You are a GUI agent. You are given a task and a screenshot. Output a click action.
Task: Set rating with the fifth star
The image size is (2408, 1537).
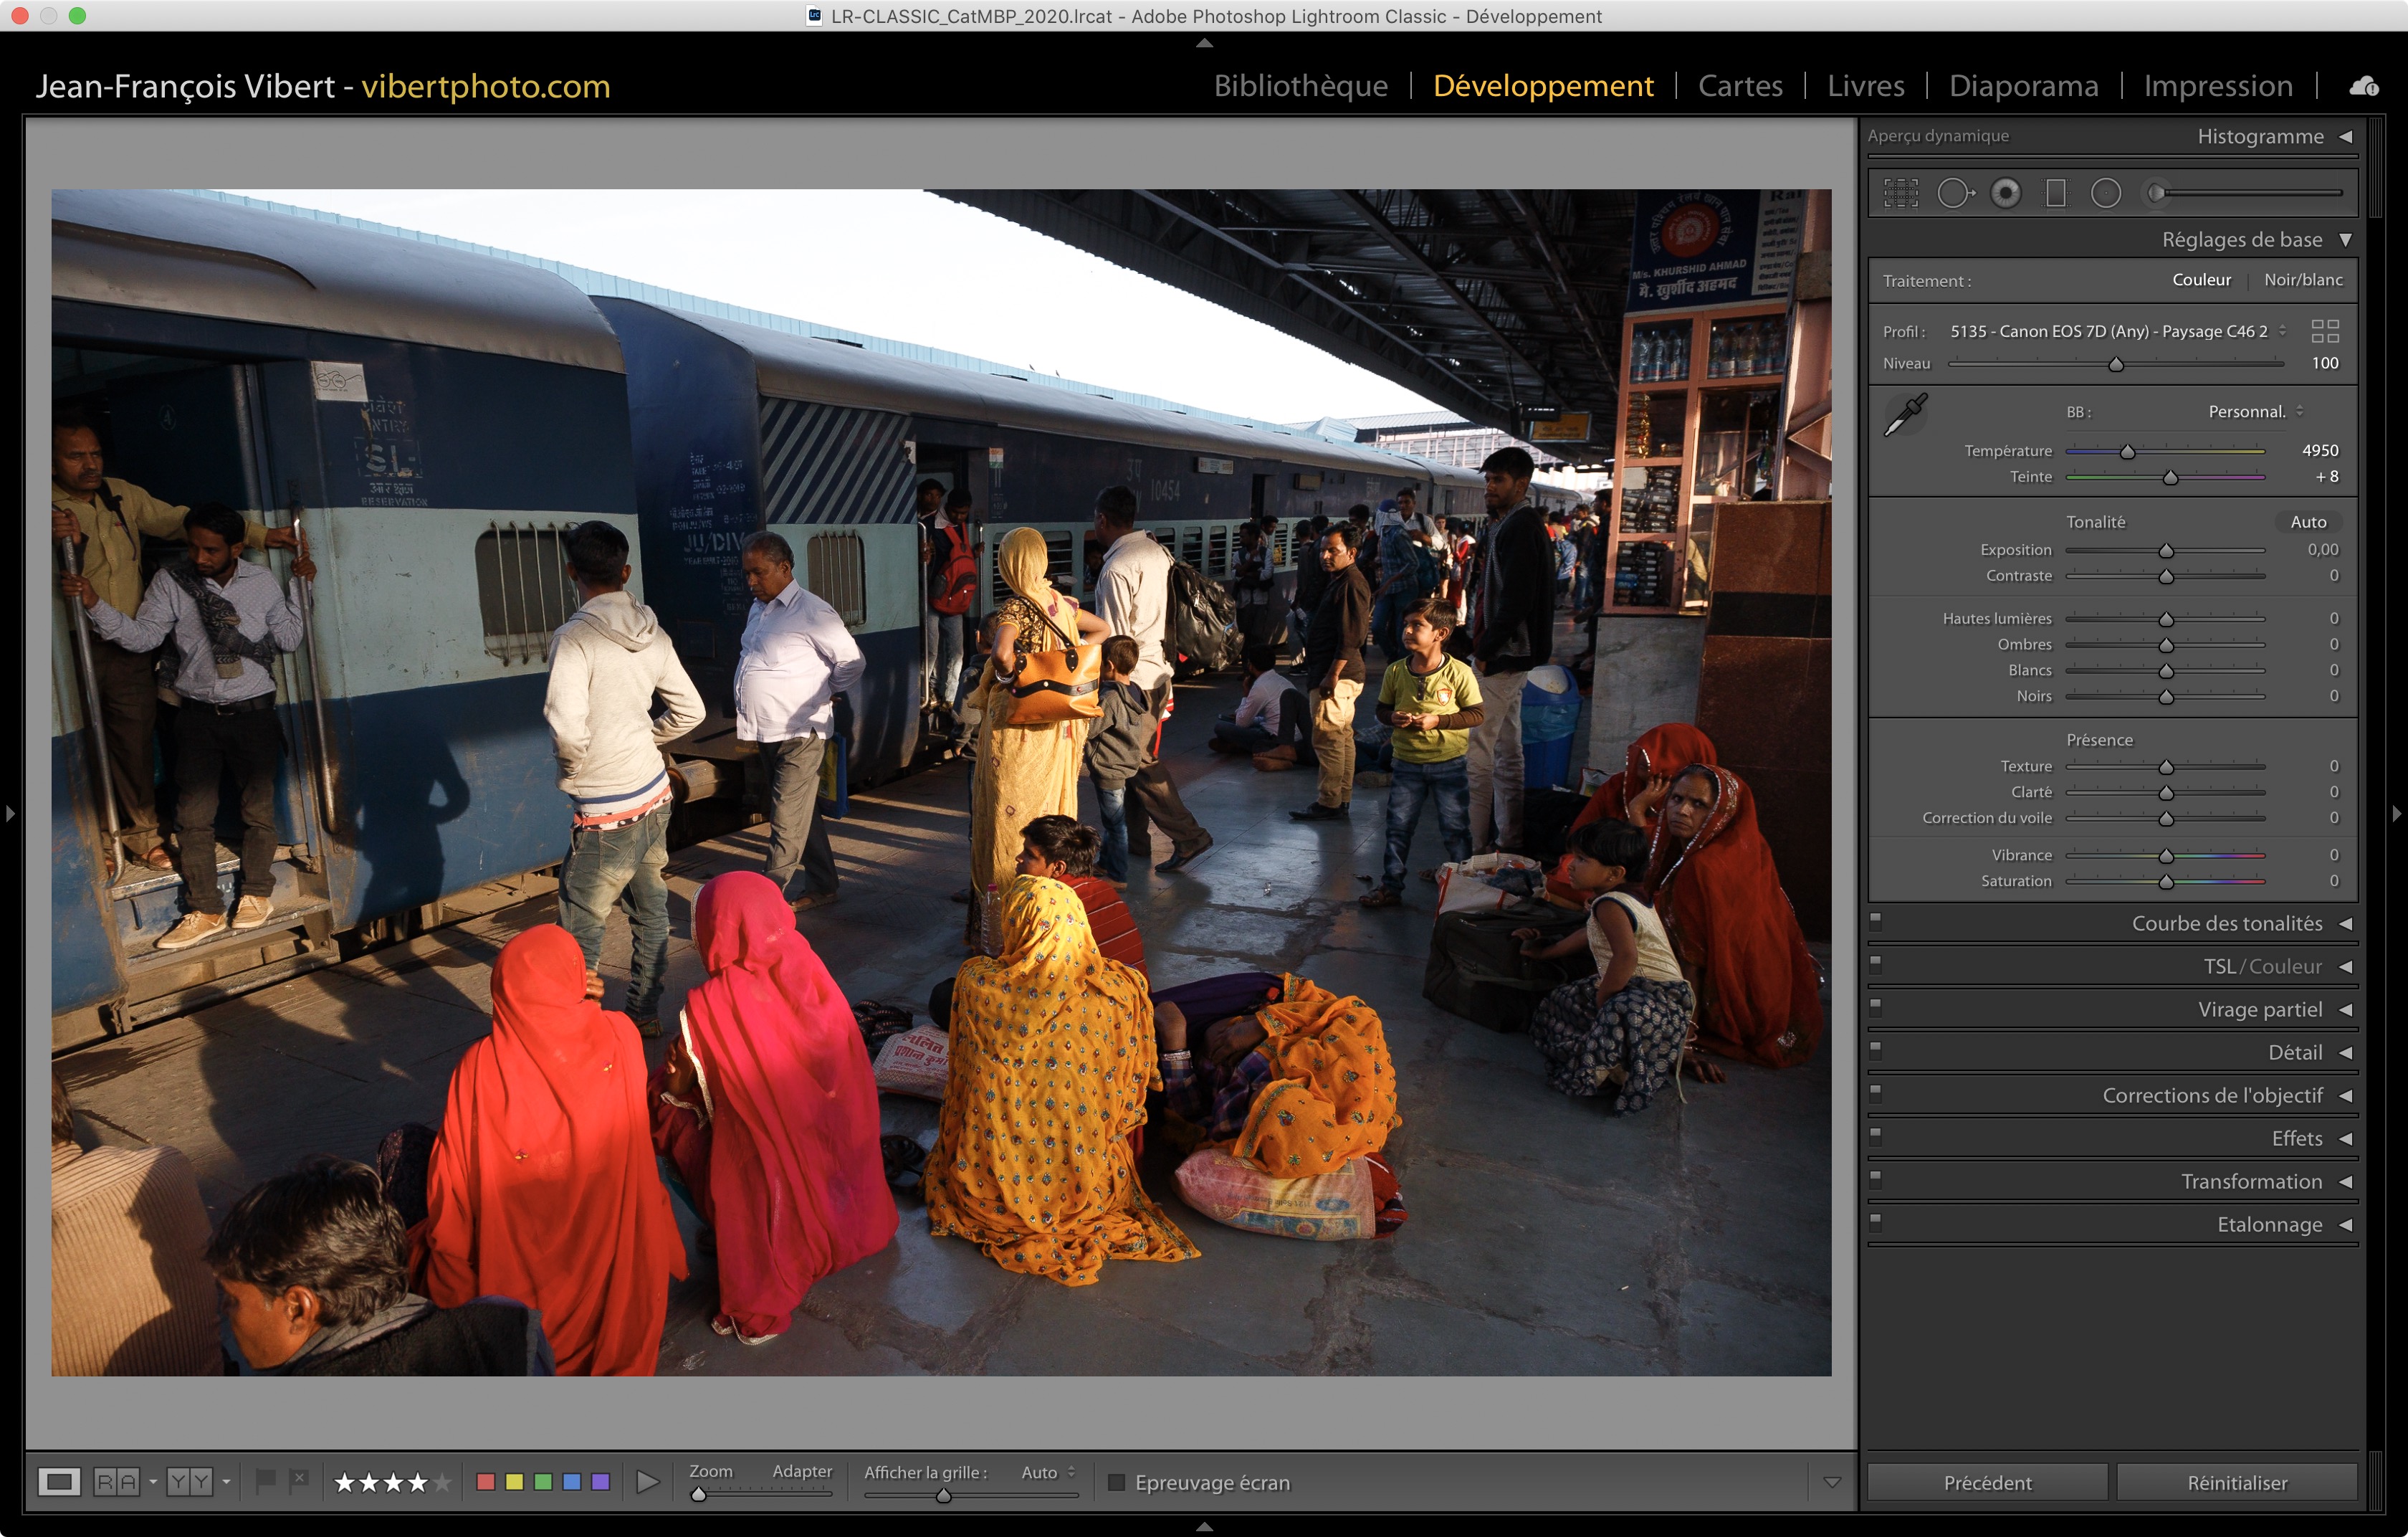point(442,1482)
